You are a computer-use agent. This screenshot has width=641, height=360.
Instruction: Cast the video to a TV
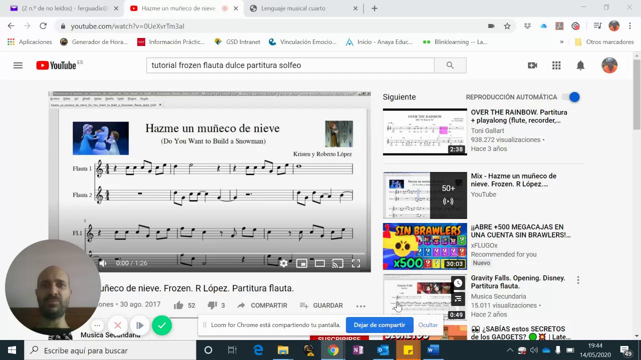(x=338, y=263)
